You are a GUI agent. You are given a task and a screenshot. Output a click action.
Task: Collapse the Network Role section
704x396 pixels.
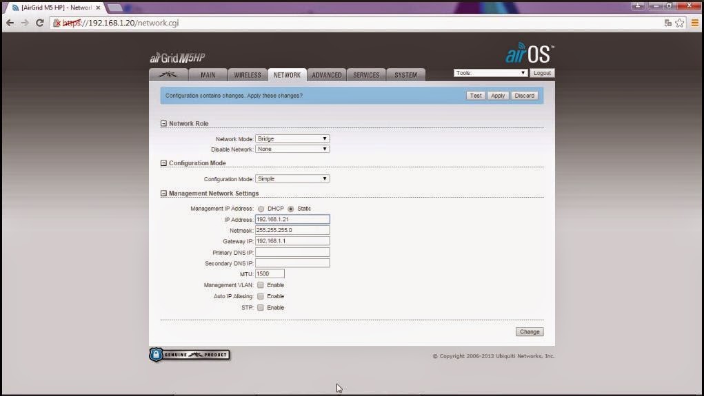pyautogui.click(x=163, y=123)
